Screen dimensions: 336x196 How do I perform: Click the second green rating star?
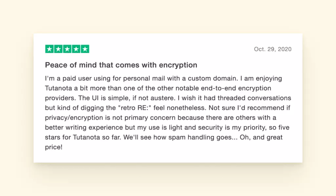pyautogui.click(x=58, y=49)
